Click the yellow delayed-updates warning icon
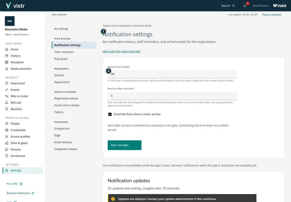The width and height of the screenshot is (291, 202). tap(113, 199)
